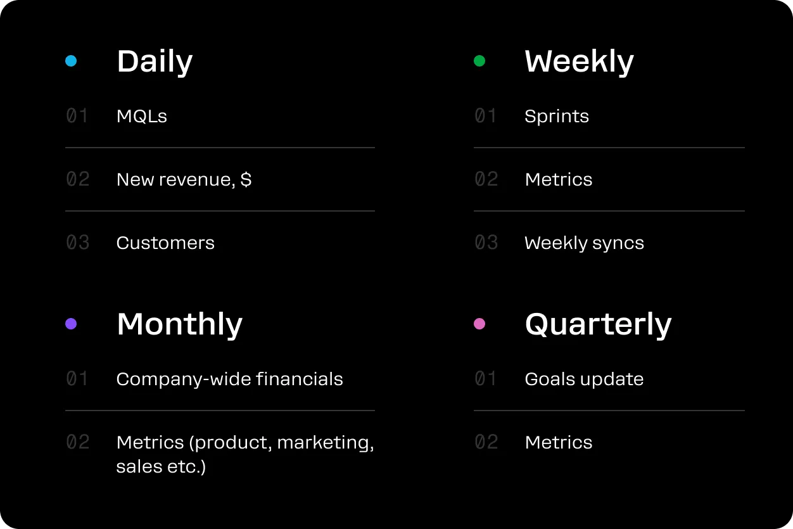Image resolution: width=793 pixels, height=529 pixels.
Task: Click number 03 next to Customers
Action: pos(78,243)
